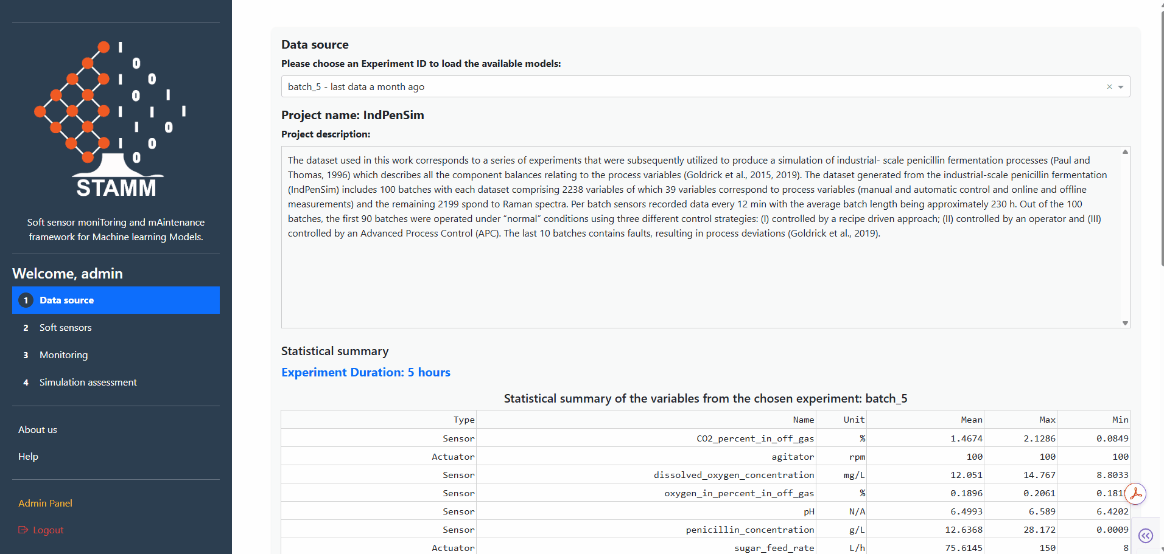This screenshot has height=554, width=1164.
Task: Click the Welcome, admin heading
Action: click(68, 274)
